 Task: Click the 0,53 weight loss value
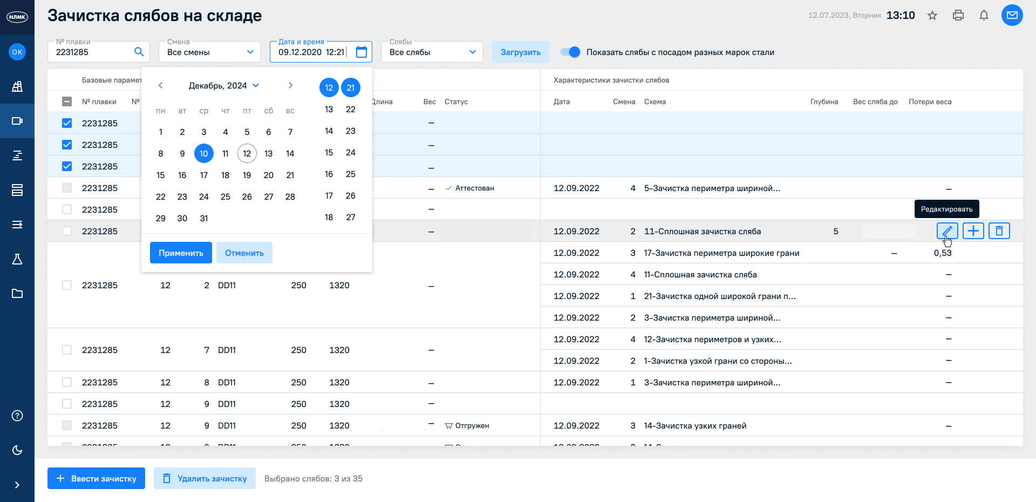pyautogui.click(x=943, y=253)
